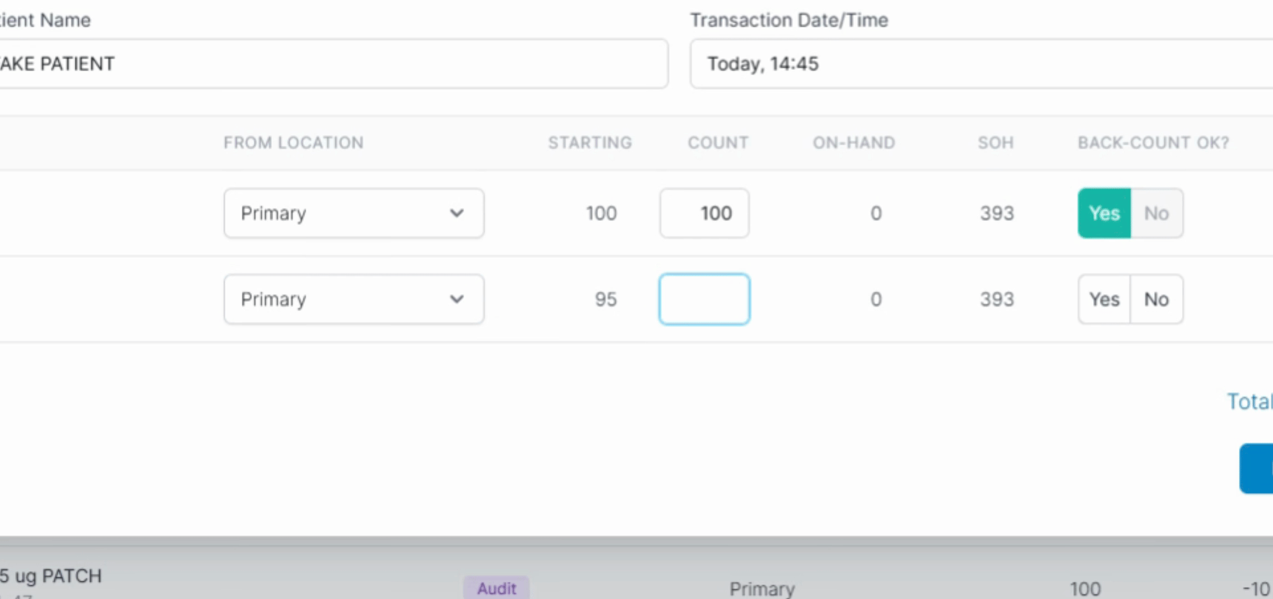Select the 5 ug PATCH row entry
The width and height of the screenshot is (1273, 599).
pos(51,576)
